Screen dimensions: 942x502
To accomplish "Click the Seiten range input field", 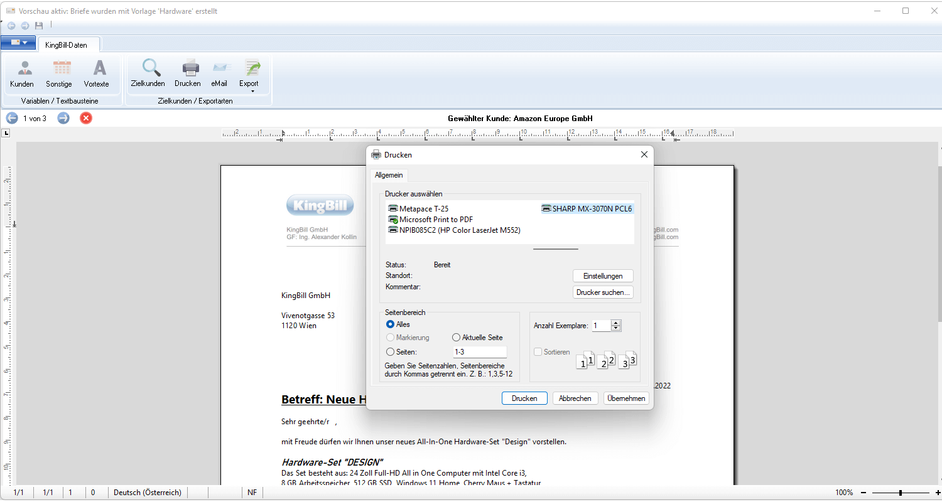I will tap(479, 352).
